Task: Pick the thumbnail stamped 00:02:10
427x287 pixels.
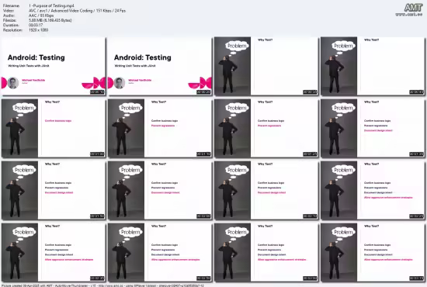Action: coord(266,190)
